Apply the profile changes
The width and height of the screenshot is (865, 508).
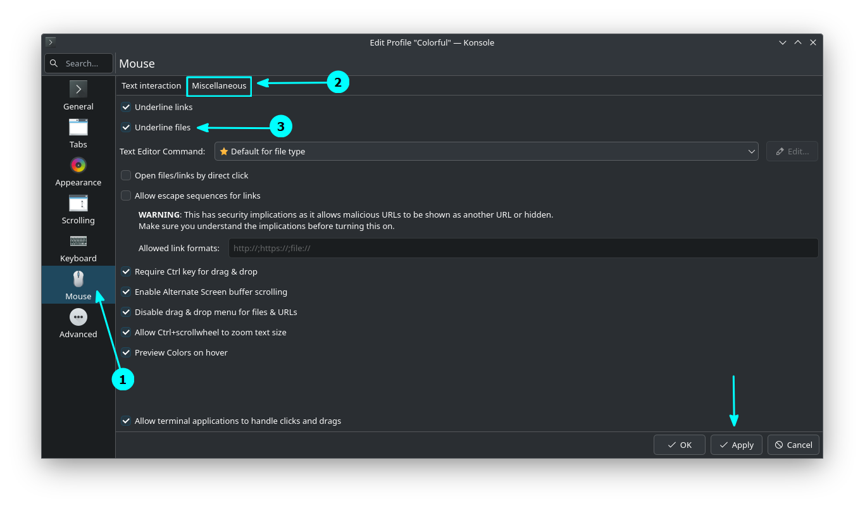(736, 445)
